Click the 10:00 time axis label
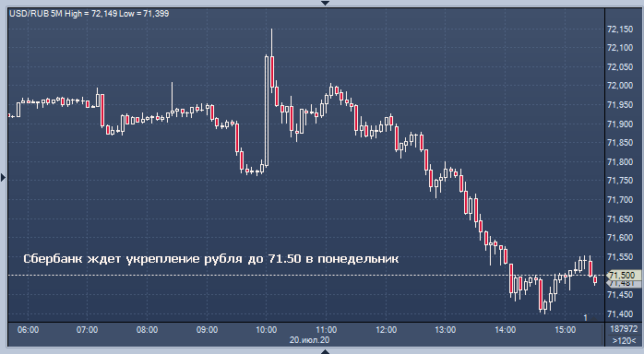Image resolution: width=644 pixels, height=354 pixels. click(266, 330)
